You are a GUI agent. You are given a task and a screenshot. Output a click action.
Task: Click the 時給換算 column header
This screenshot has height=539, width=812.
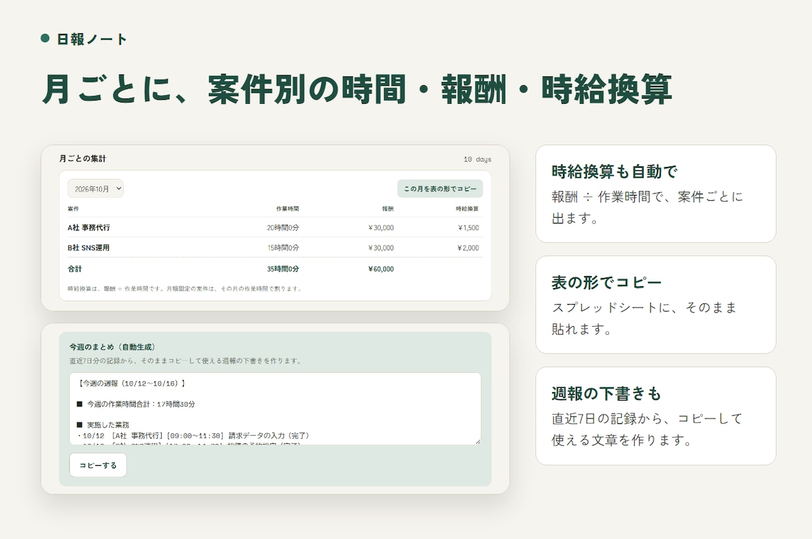coord(467,209)
